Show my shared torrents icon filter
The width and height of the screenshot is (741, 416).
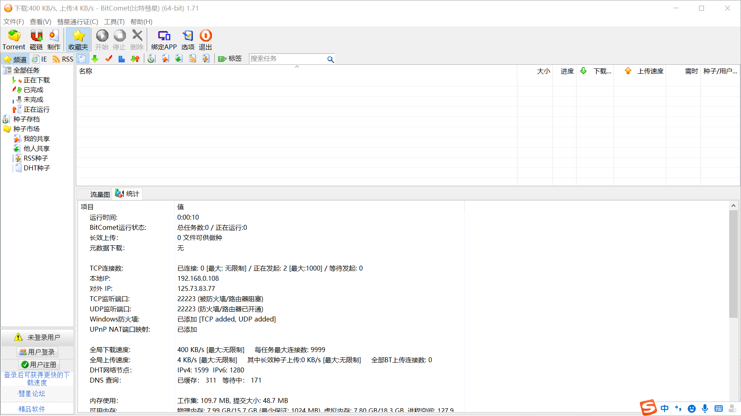[x=165, y=59]
